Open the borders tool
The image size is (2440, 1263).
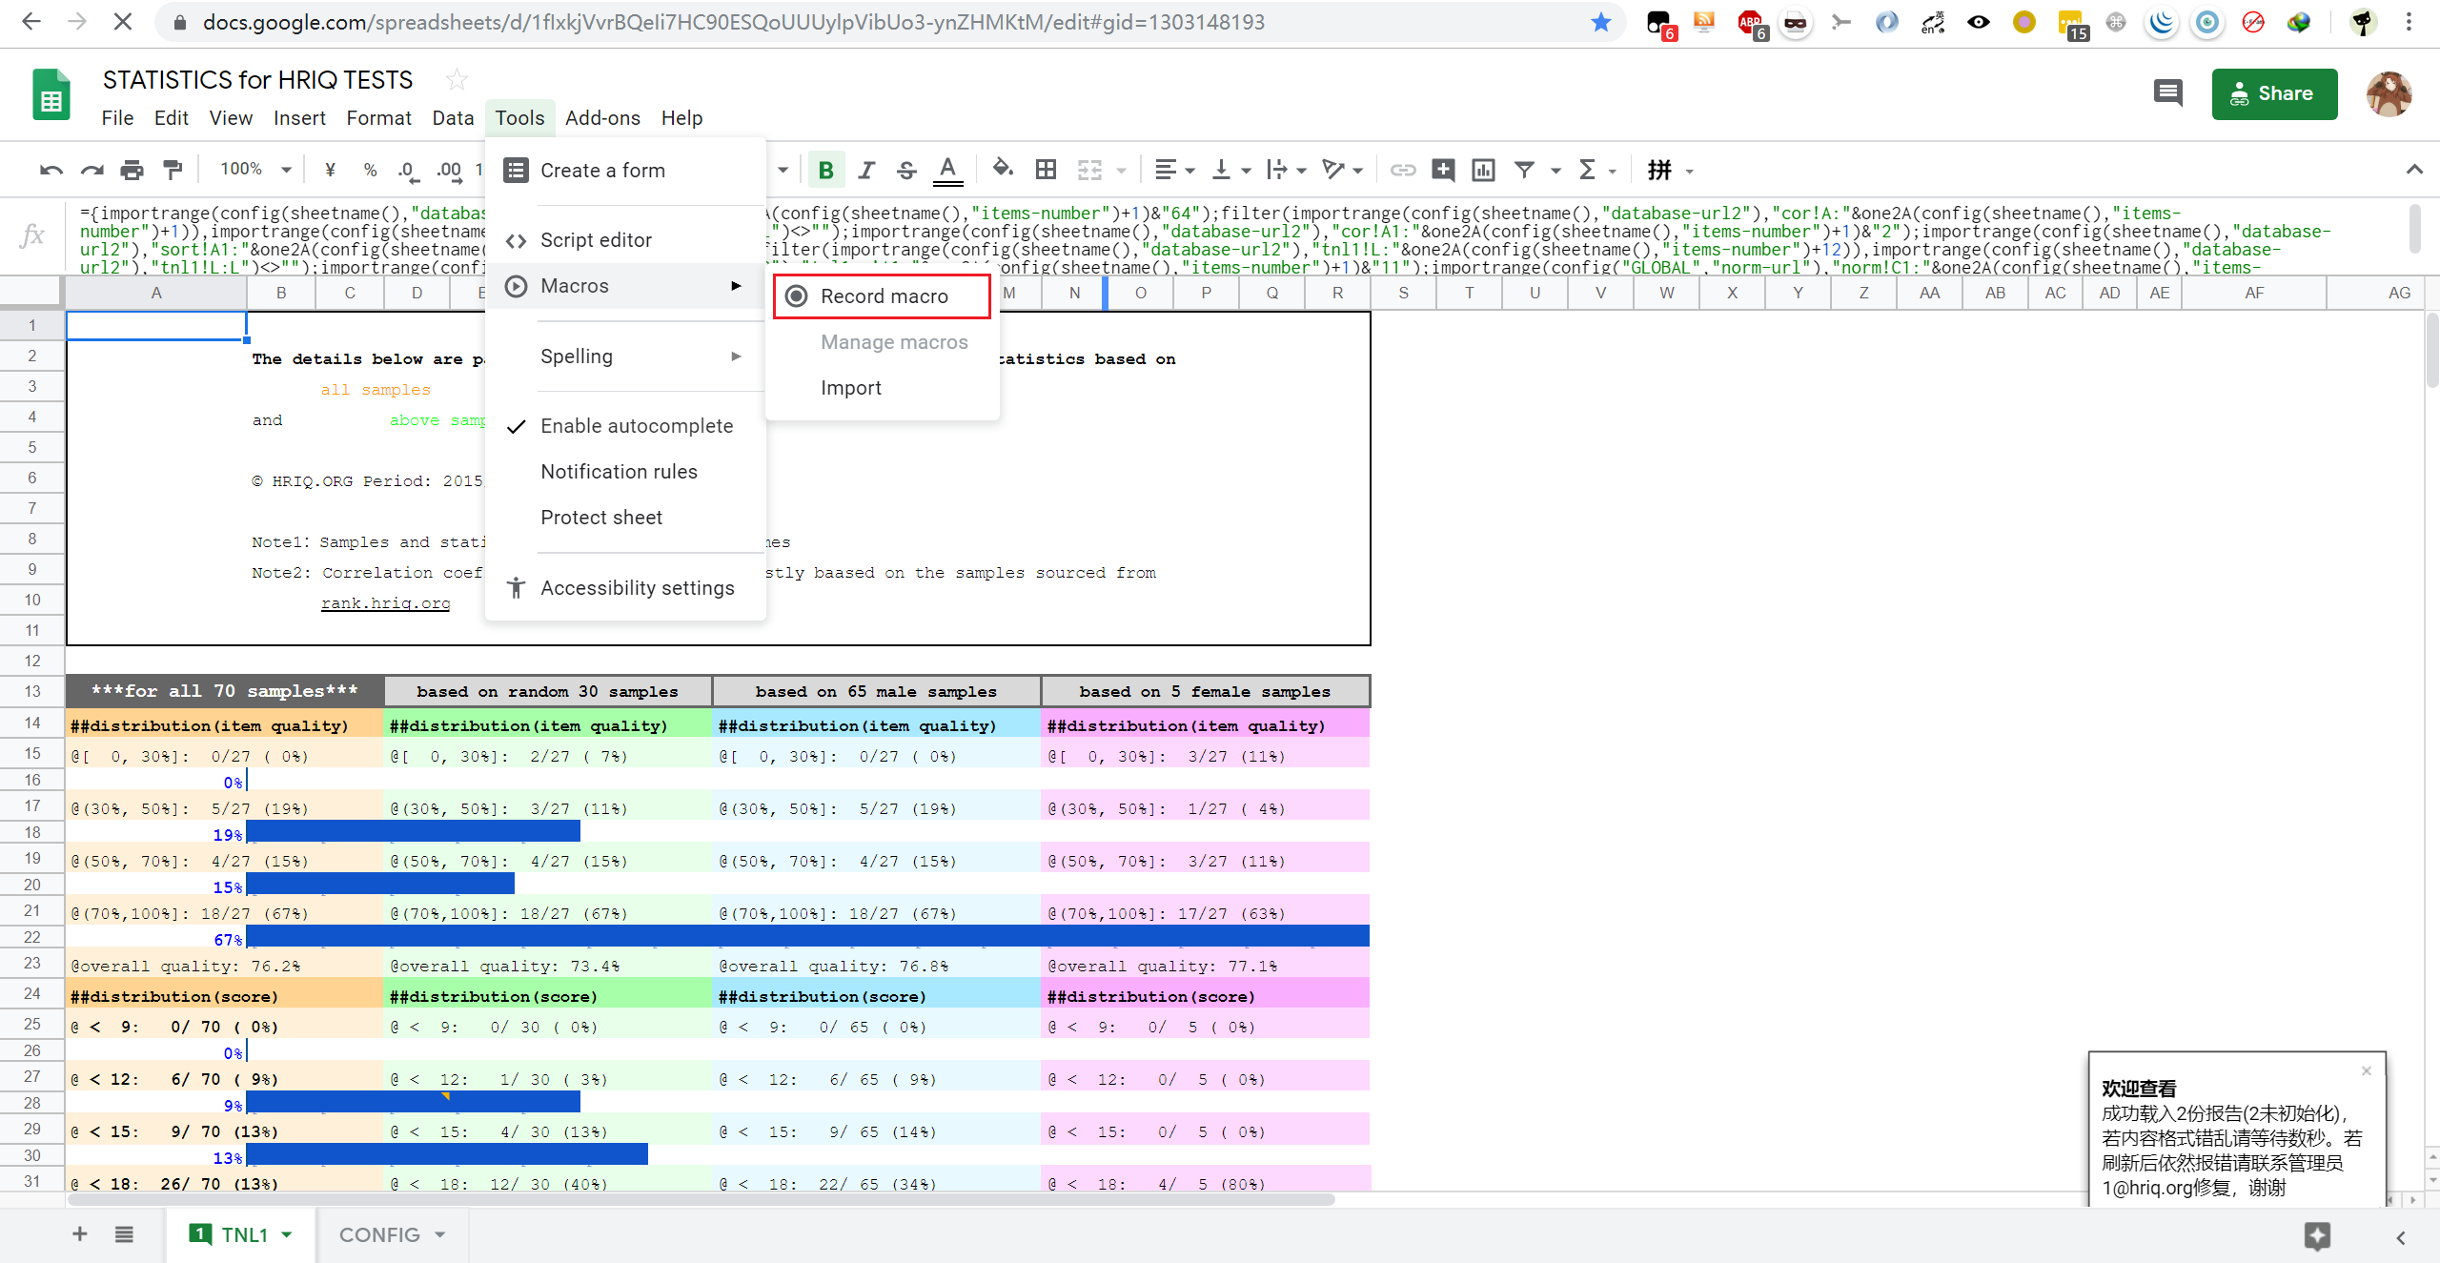coord(1046,170)
